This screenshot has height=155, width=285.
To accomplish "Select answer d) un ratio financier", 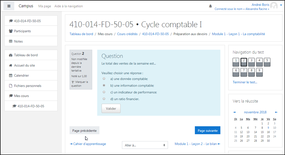I will (x=104, y=99).
